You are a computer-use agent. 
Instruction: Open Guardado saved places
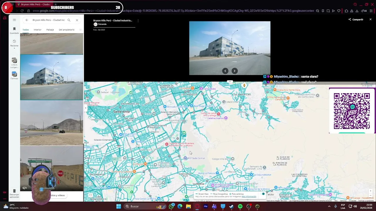click(x=14, y=30)
